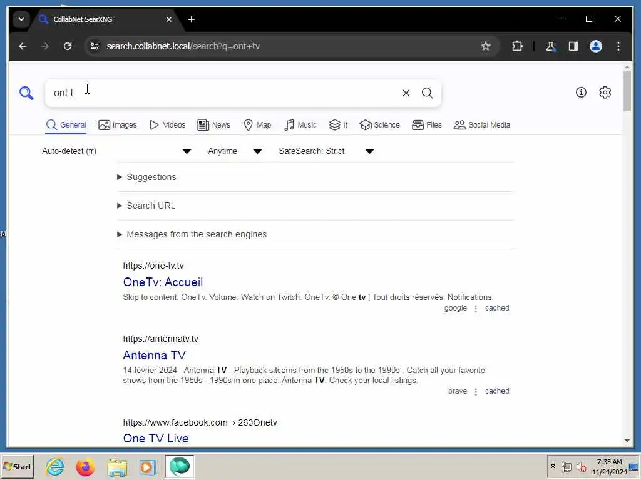
Task: Open the OneTv: Accueil result
Action: (163, 282)
